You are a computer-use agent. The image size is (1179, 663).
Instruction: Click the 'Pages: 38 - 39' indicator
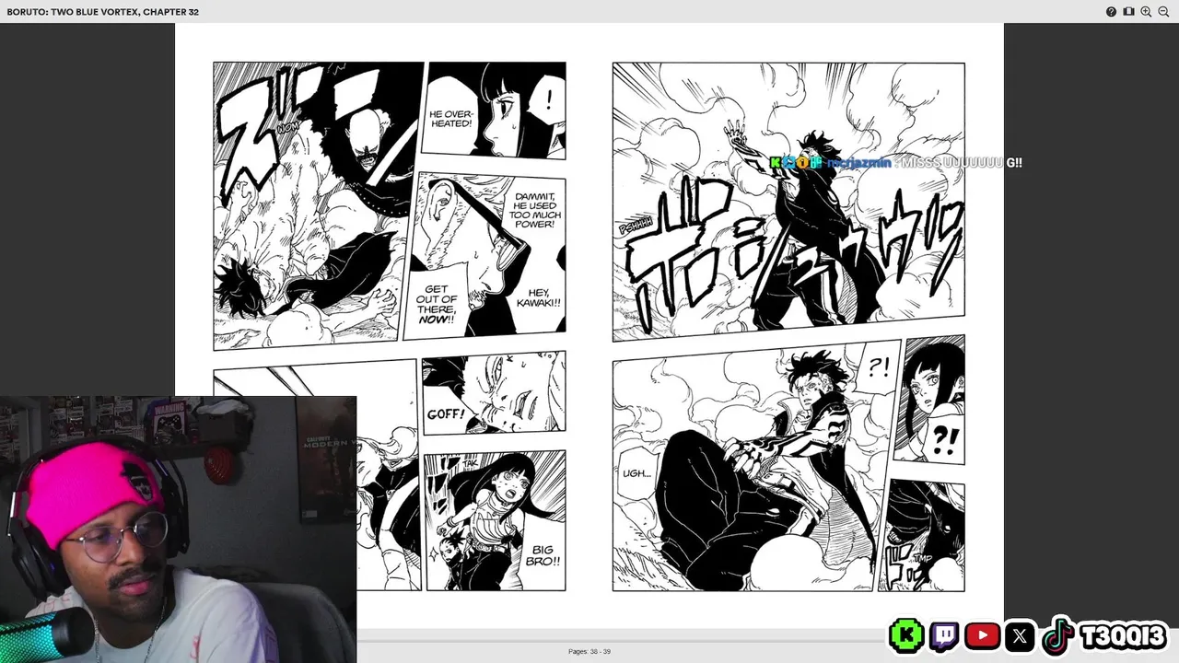[x=589, y=651]
